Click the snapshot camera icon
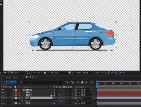The image size is (141, 107). tap(45, 73)
